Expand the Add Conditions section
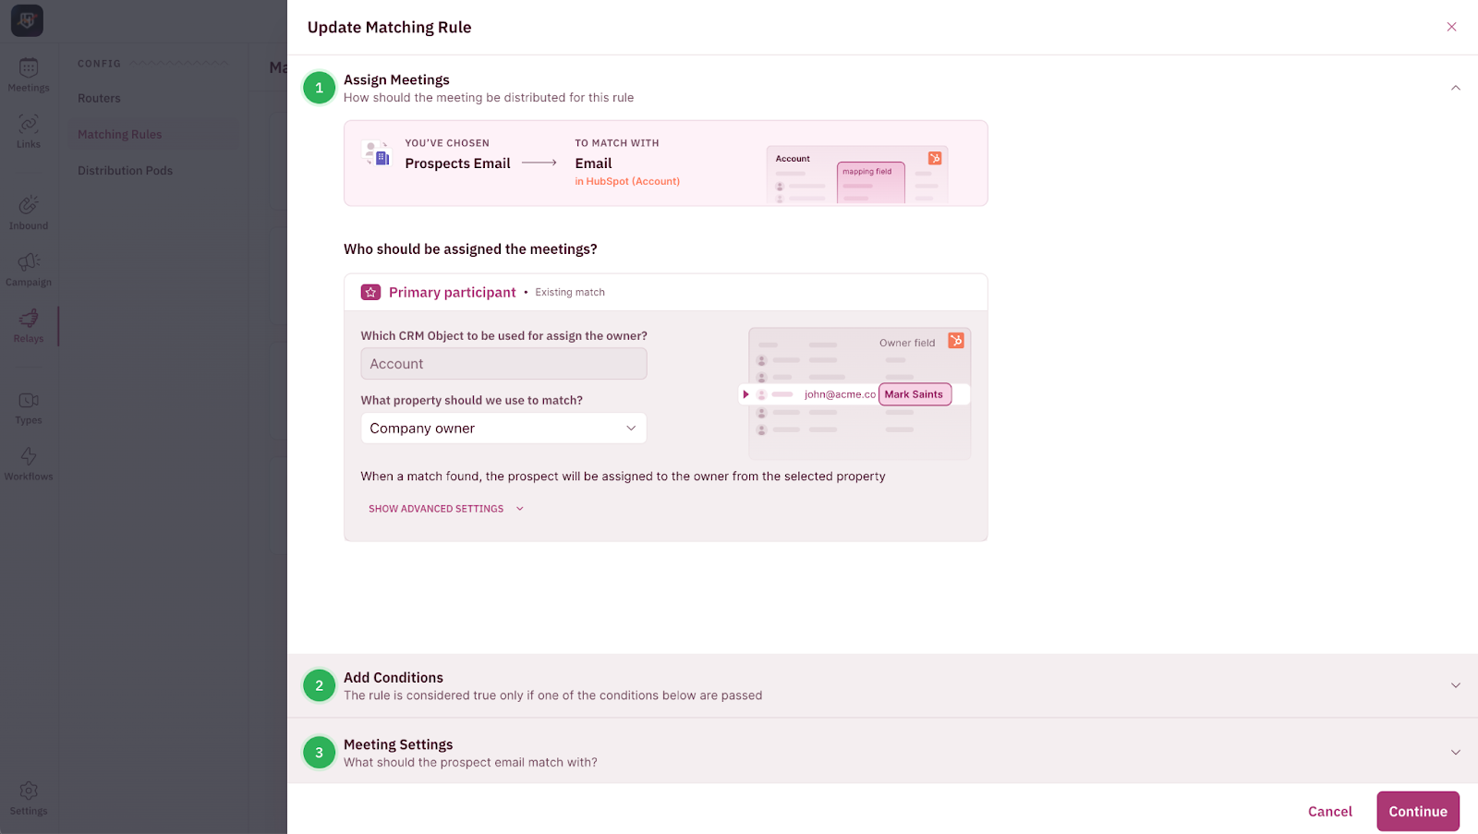The image size is (1478, 834). 1455,685
